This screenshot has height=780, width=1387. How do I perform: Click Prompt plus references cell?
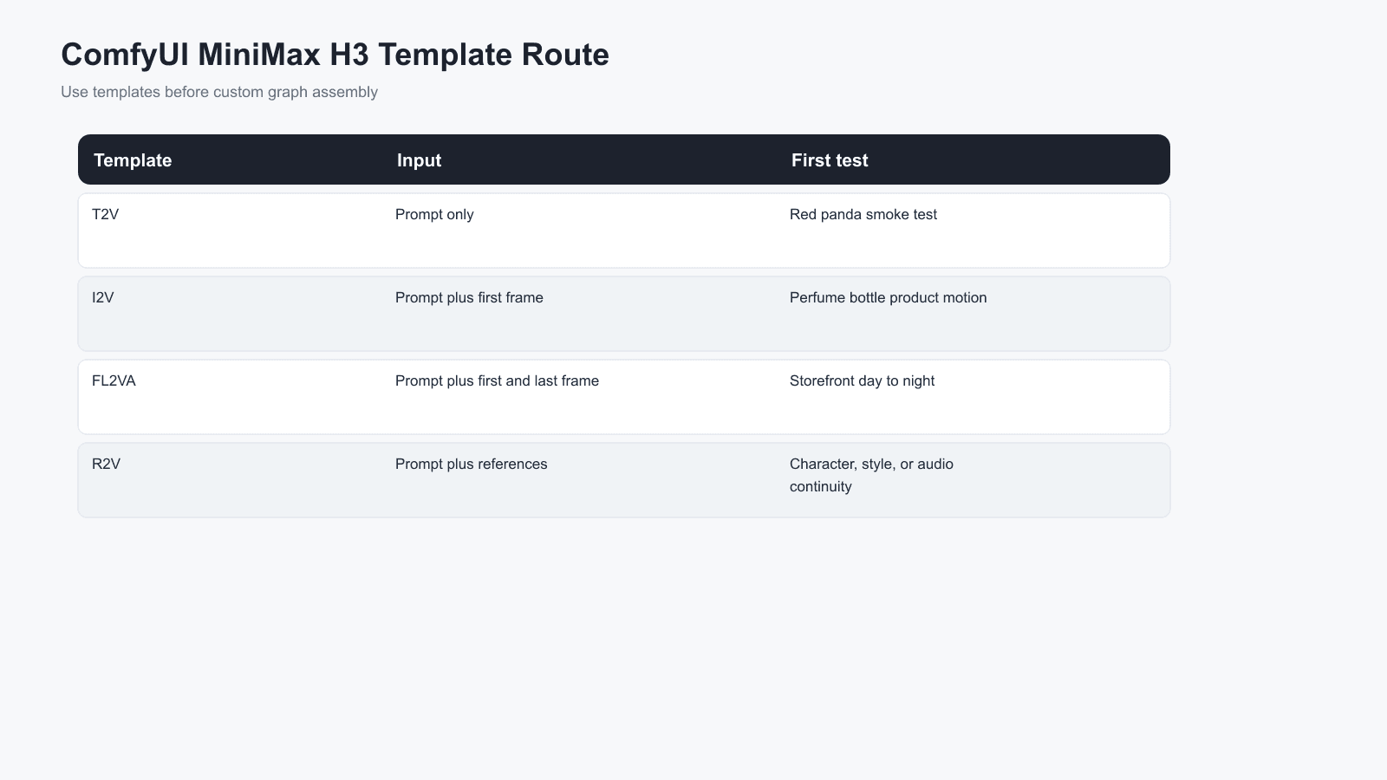471,464
